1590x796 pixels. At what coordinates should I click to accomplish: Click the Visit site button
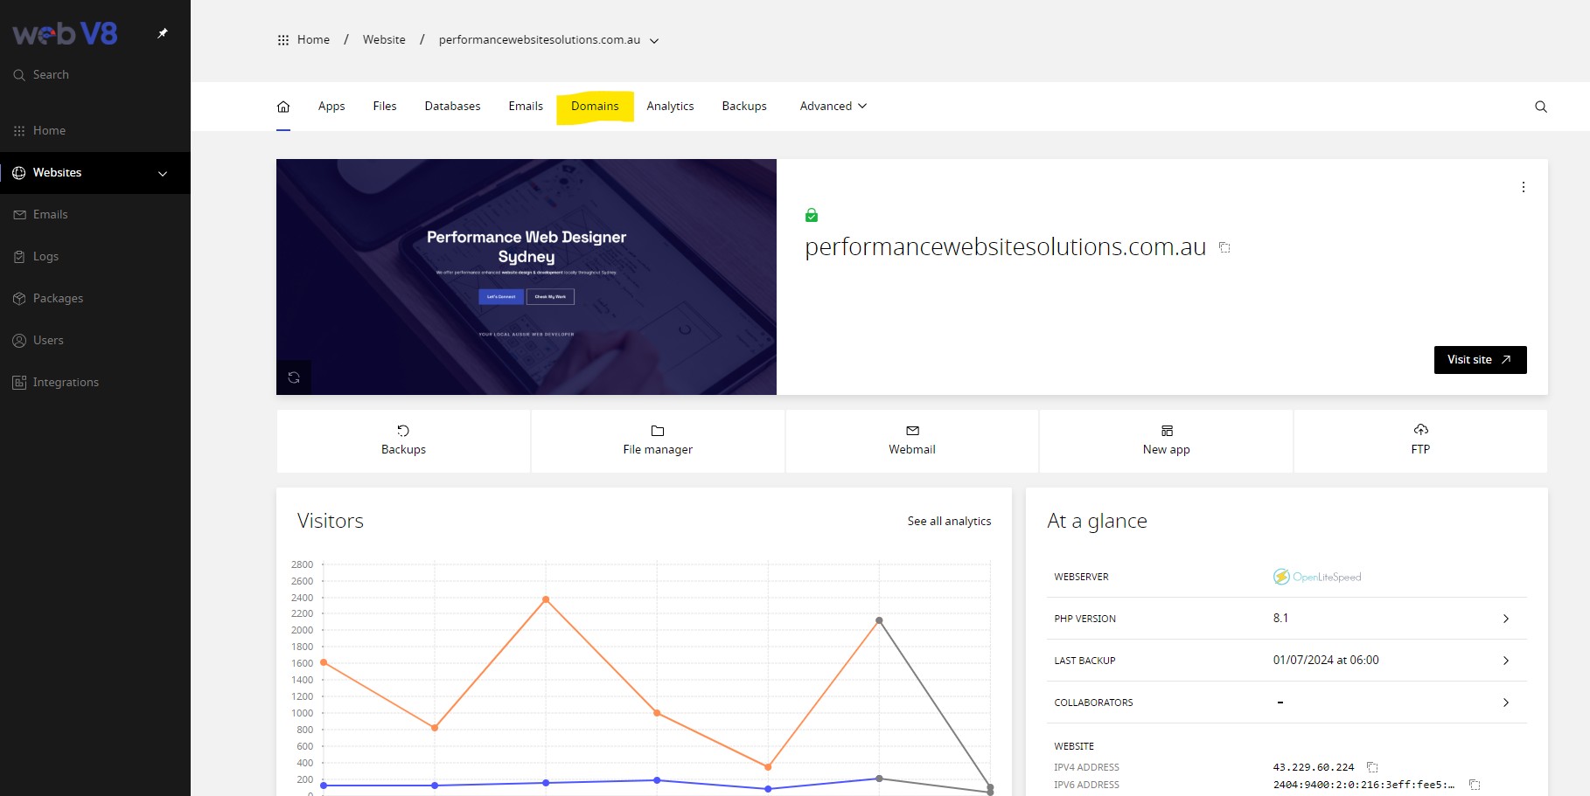coord(1479,360)
